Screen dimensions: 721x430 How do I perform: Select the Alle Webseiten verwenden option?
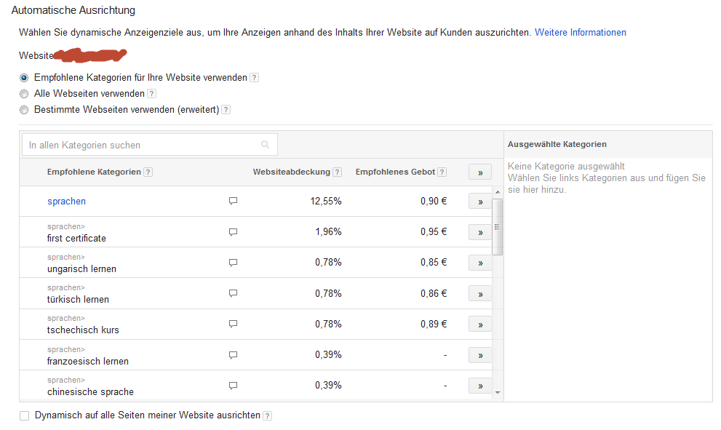(x=24, y=94)
